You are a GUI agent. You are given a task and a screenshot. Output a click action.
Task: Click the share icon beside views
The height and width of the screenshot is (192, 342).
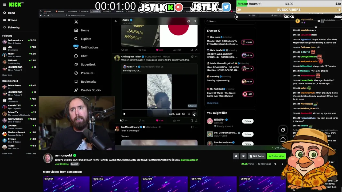[275, 164]
